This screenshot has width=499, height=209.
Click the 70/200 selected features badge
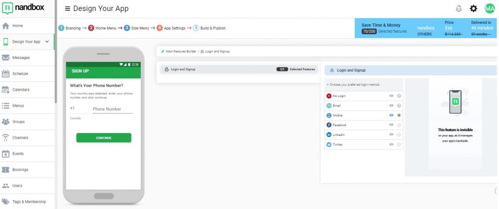tap(369, 31)
